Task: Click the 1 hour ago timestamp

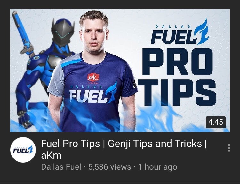Action: 158,167
